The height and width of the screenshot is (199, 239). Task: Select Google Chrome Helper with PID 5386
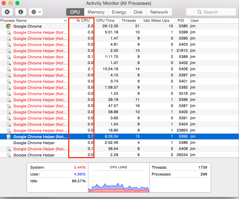click(x=119, y=143)
